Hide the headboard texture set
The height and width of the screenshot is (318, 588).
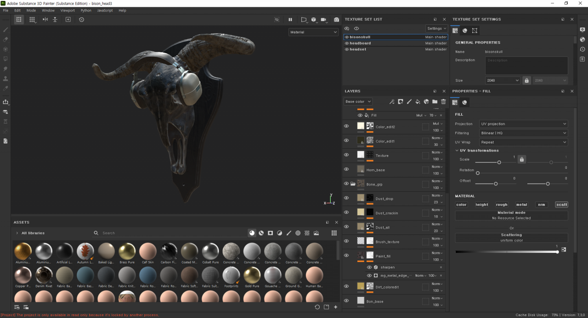coord(347,43)
